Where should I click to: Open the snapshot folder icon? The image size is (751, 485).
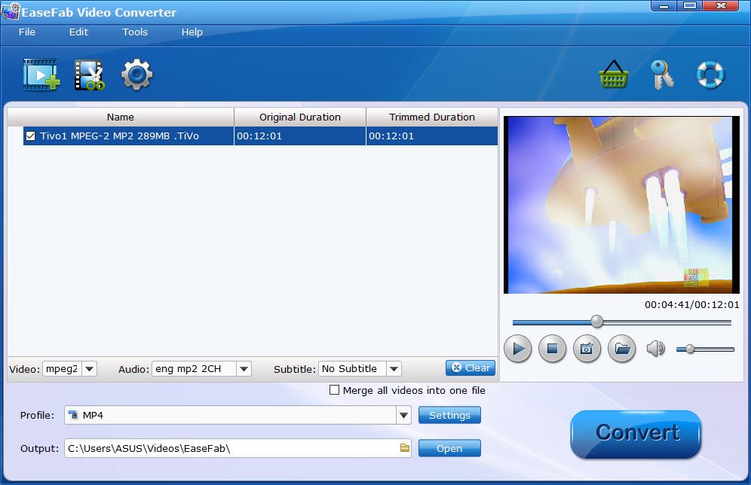point(621,349)
